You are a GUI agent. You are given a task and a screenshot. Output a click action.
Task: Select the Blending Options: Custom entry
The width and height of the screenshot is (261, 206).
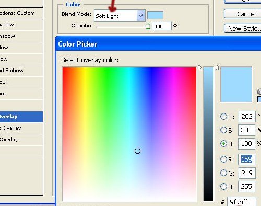coord(21,13)
